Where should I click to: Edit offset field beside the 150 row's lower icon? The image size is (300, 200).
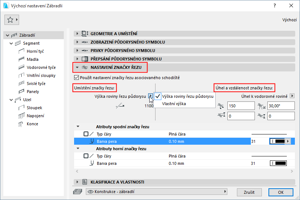click(241, 116)
